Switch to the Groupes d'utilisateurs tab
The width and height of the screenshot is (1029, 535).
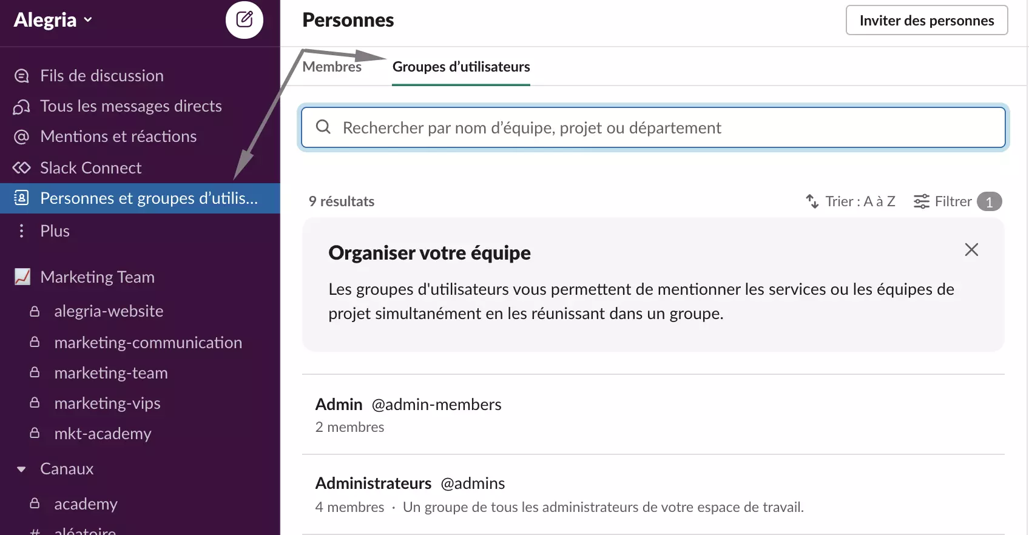tap(461, 67)
